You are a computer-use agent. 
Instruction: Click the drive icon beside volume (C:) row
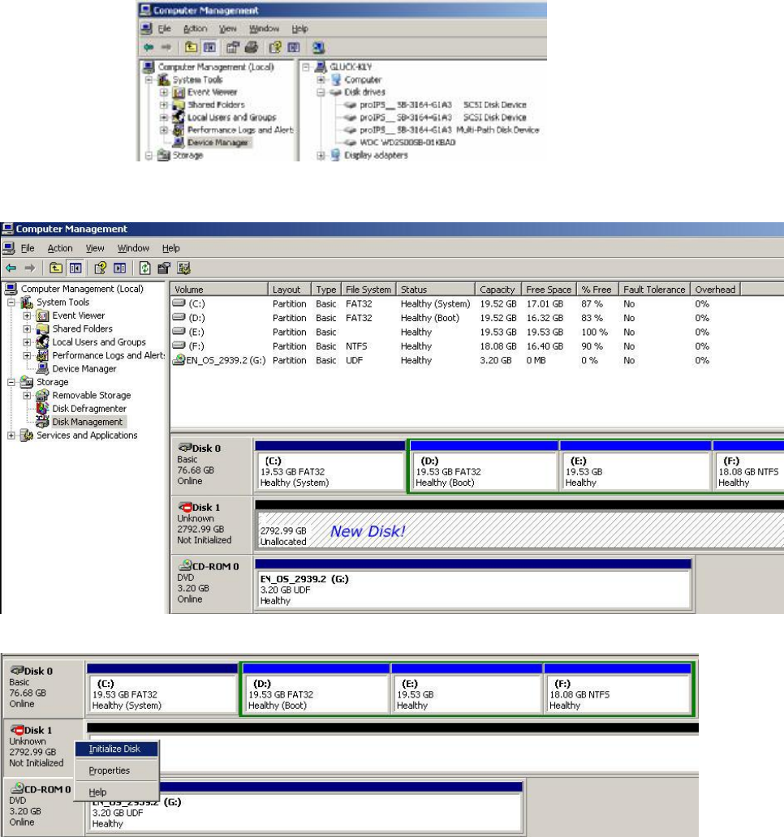tap(179, 303)
